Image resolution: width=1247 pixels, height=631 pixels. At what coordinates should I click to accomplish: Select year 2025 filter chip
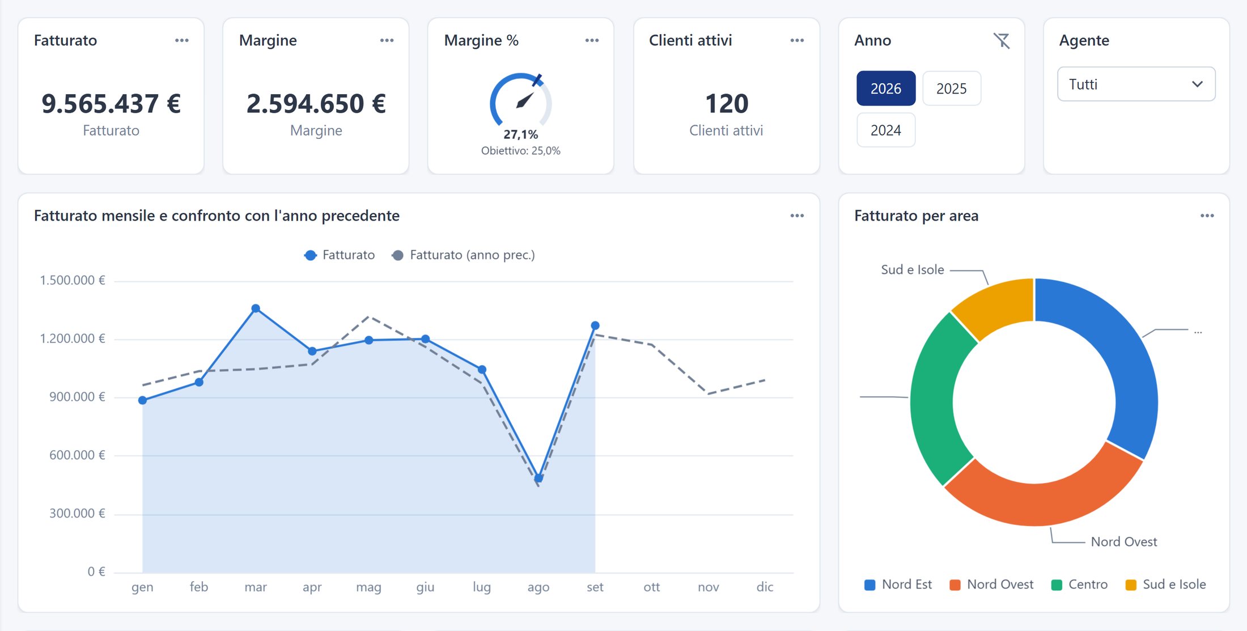click(x=951, y=88)
